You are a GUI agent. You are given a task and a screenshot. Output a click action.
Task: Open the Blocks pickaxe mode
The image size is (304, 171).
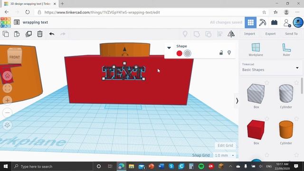[263, 22]
